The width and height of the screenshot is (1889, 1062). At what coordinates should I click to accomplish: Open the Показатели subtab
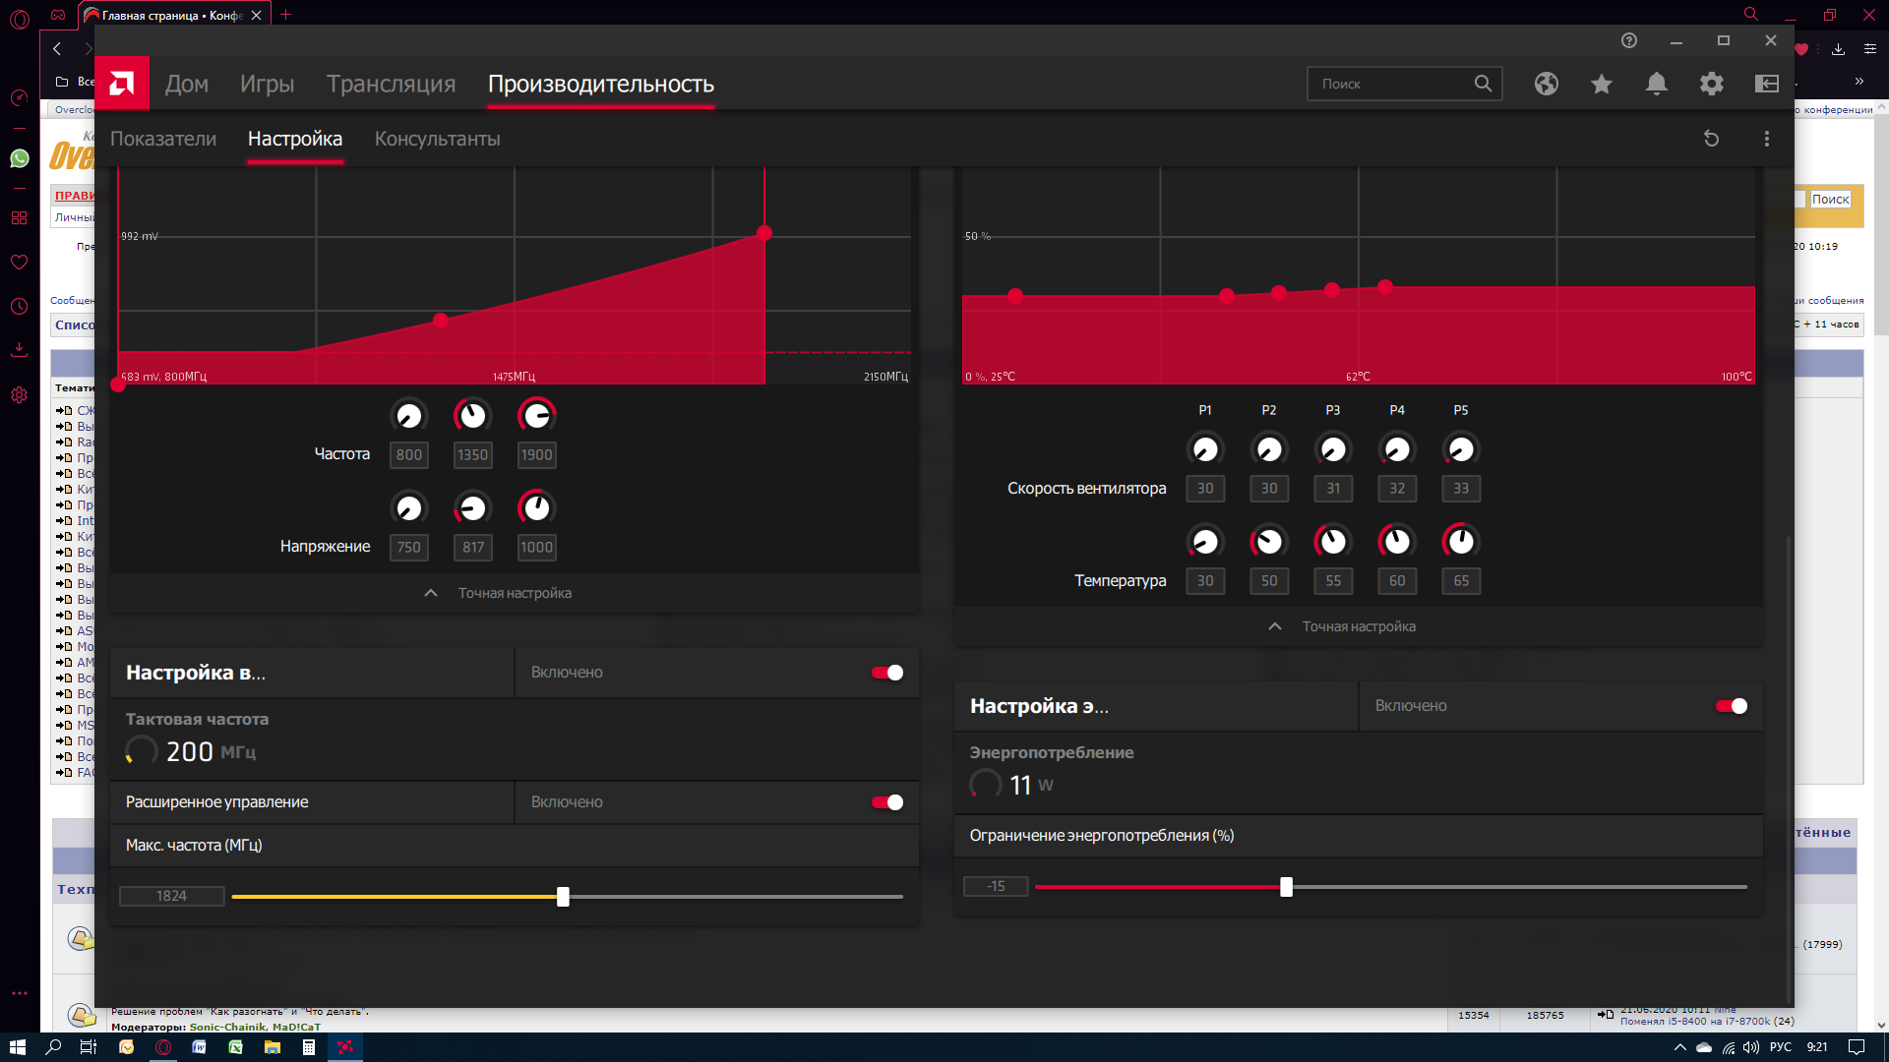(163, 139)
